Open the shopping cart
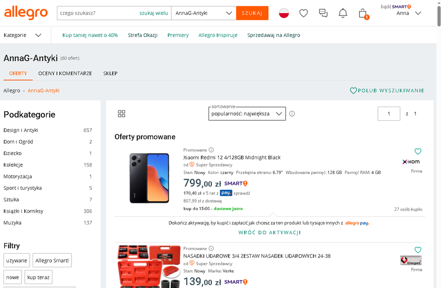Screen dimensions: 441x288 point(363,13)
